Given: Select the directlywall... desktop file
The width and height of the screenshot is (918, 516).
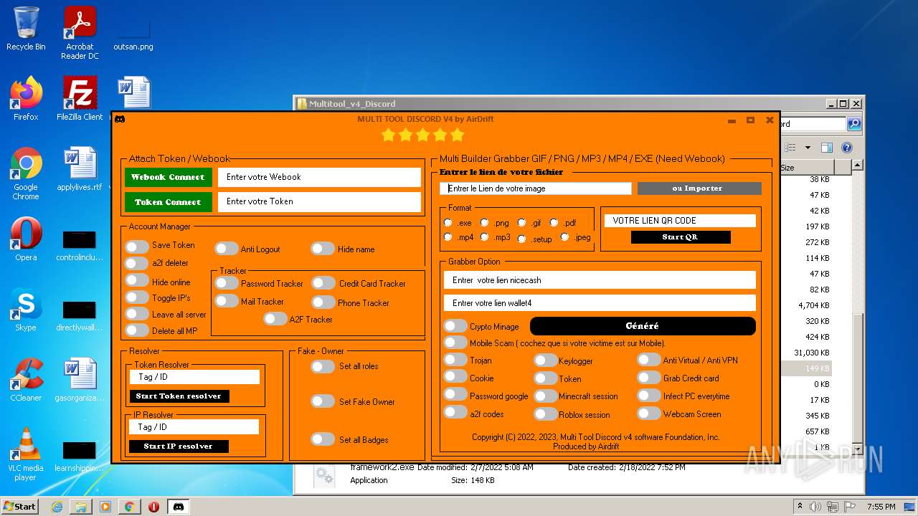Looking at the screenshot, I should pos(80,316).
